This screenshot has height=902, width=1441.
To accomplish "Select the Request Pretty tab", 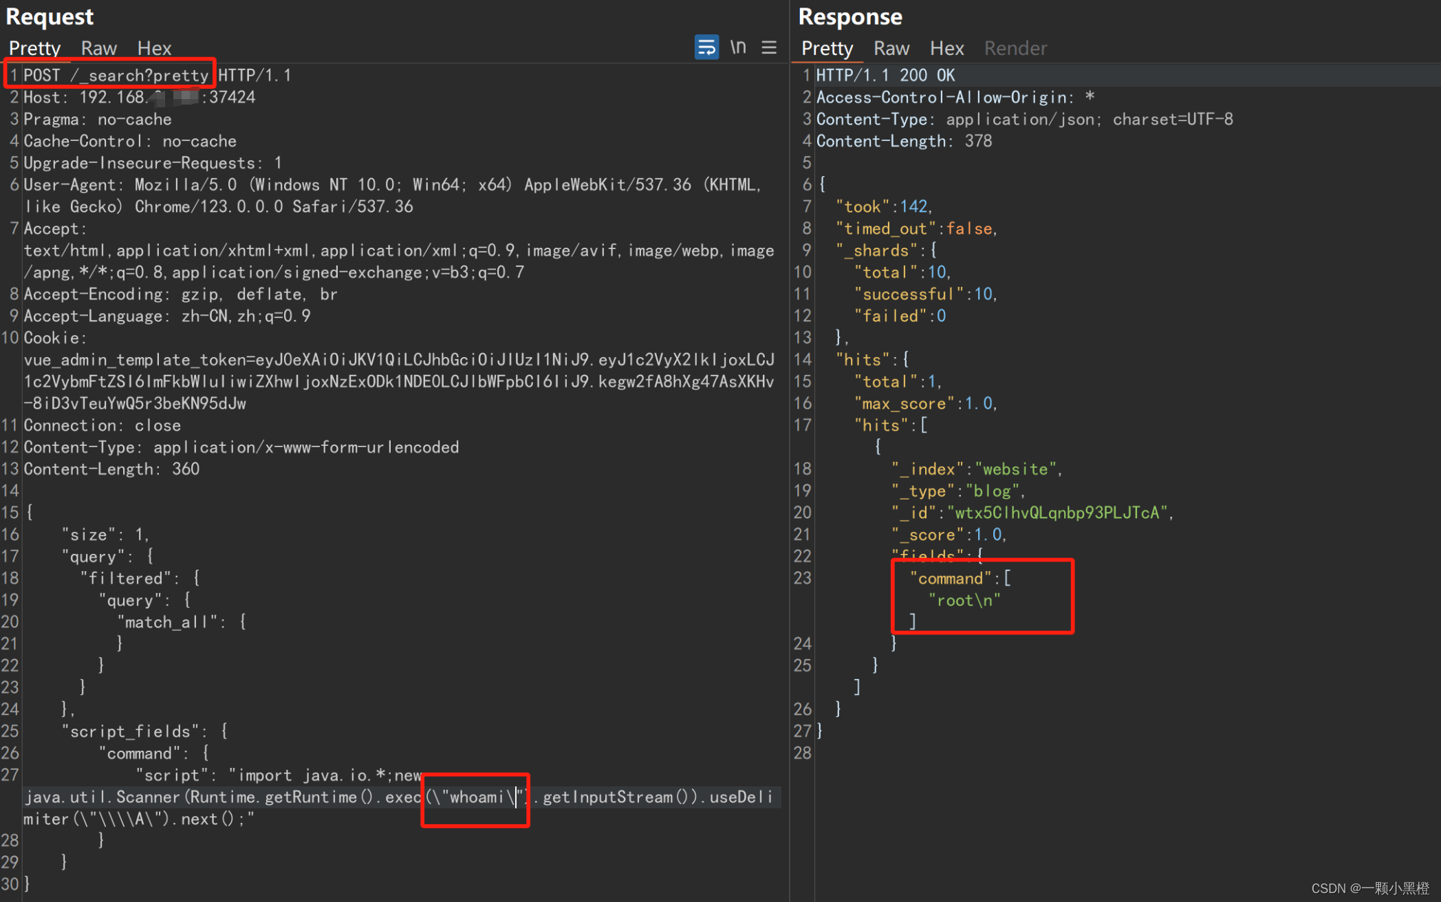I will click(x=35, y=48).
